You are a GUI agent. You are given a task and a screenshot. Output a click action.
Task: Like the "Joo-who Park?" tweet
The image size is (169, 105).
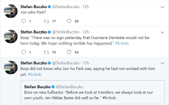point(69,21)
